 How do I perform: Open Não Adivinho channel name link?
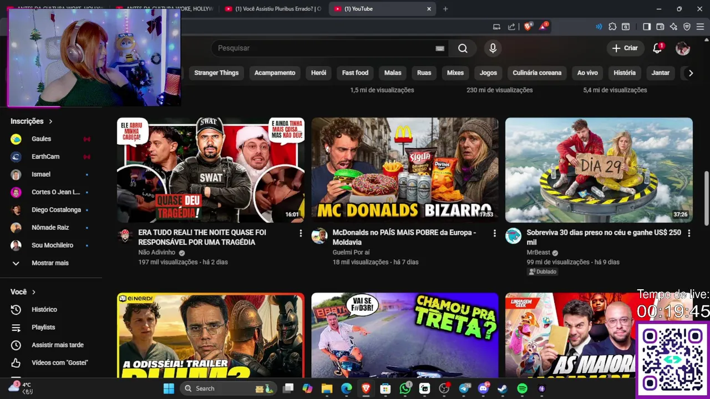(x=157, y=252)
